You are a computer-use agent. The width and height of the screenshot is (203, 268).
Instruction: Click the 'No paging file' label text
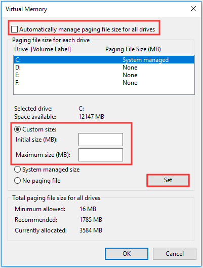point(41,181)
